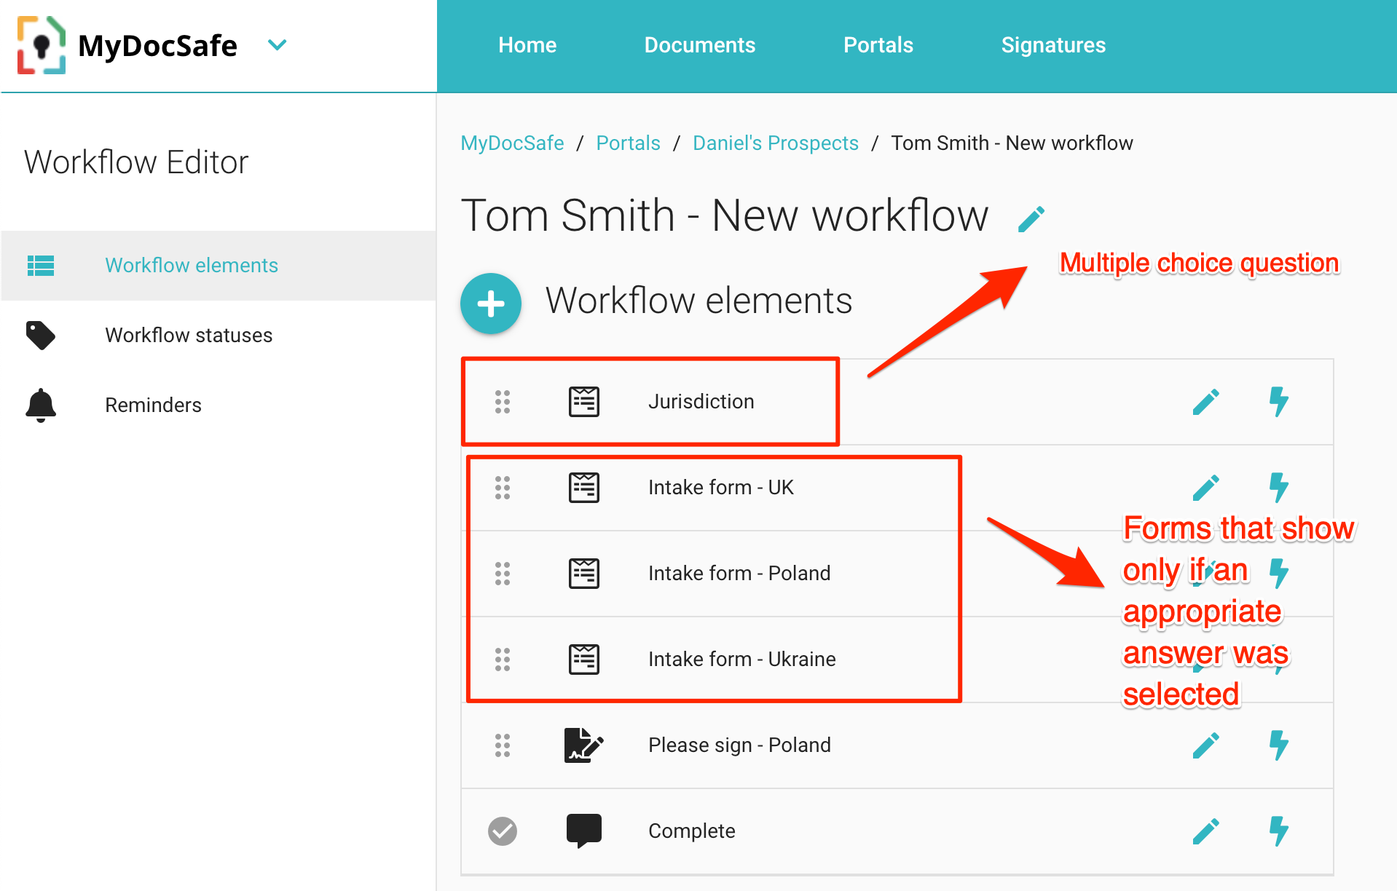The height and width of the screenshot is (891, 1397).
Task: Toggle the checkmark on Complete row
Action: tap(503, 831)
